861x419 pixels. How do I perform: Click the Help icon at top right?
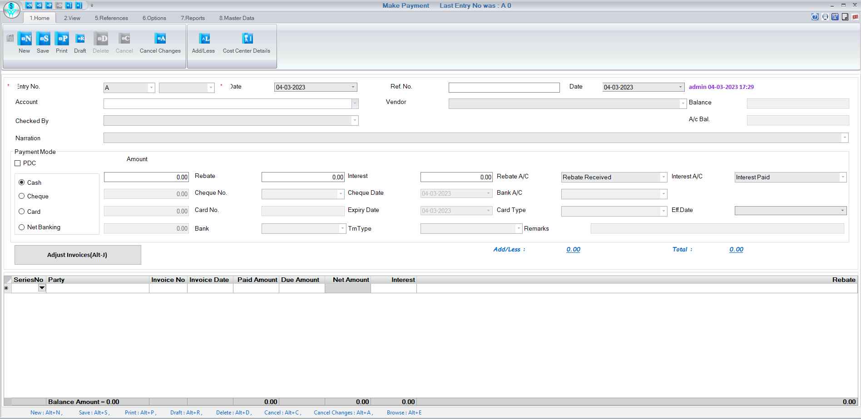814,17
